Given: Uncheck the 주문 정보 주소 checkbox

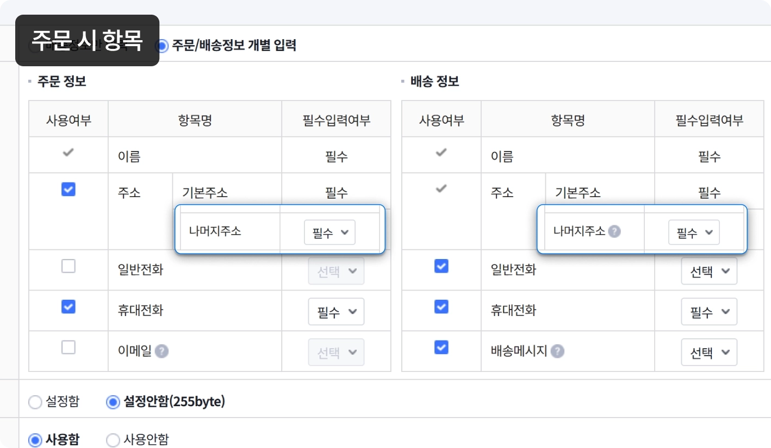Looking at the screenshot, I should pos(69,190).
